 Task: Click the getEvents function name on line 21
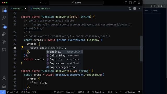click(x=62, y=17)
